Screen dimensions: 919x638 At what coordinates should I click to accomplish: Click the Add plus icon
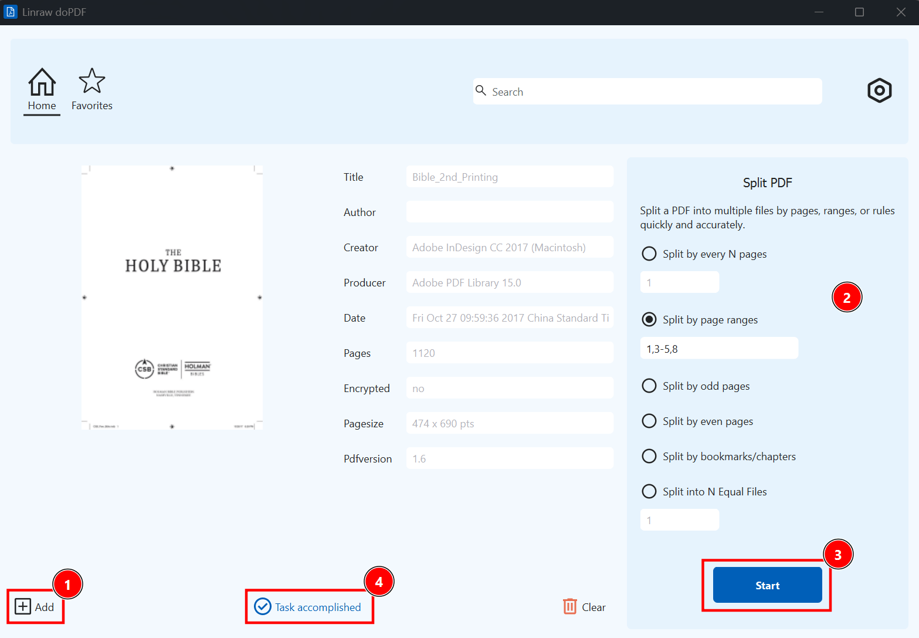click(x=23, y=606)
